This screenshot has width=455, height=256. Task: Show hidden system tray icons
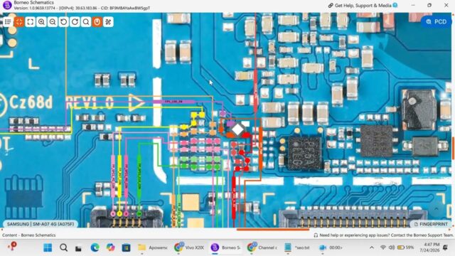pyautogui.click(x=372, y=247)
